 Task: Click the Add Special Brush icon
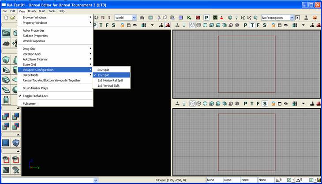(x=6, y=143)
